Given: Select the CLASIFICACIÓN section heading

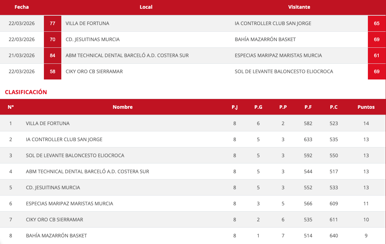Looking at the screenshot, I should click(26, 92).
